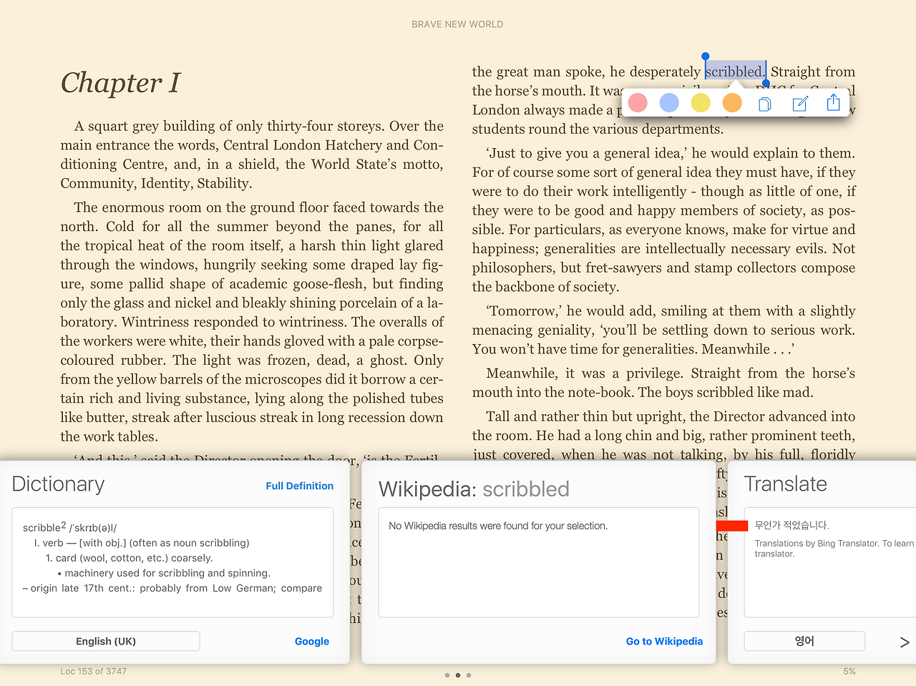Screen dimensions: 916x686
Task: Add a note to the selection
Action: click(x=800, y=104)
